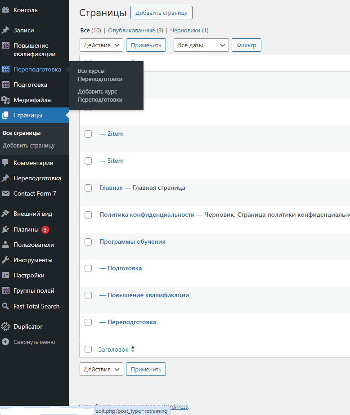Open the Плагины plug icon
The image size is (350, 415).
[5, 229]
